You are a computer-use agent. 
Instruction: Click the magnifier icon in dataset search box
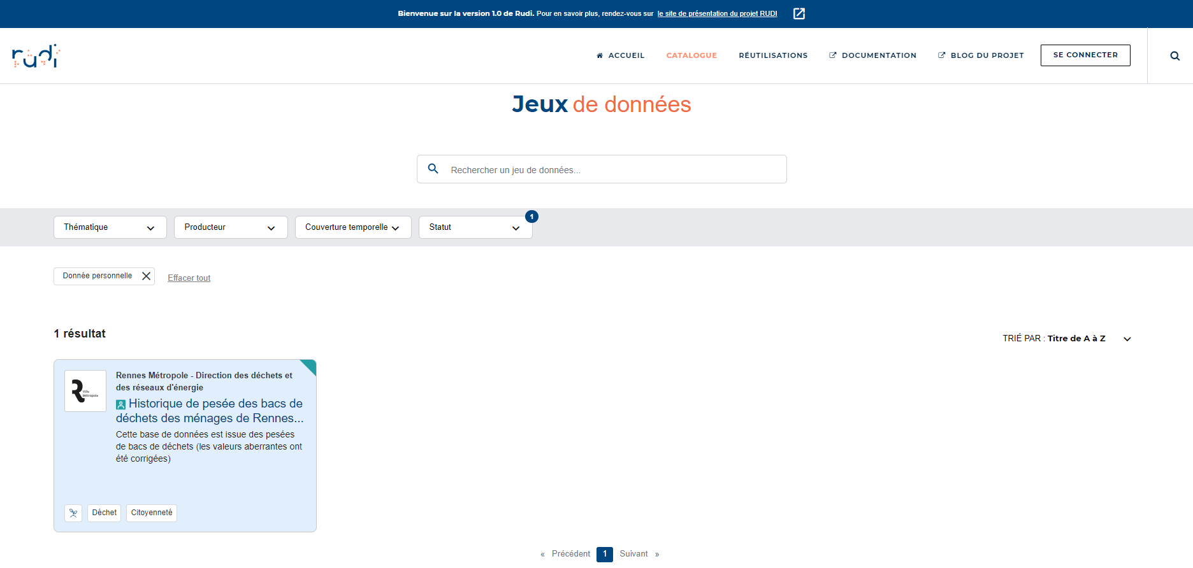coord(433,169)
